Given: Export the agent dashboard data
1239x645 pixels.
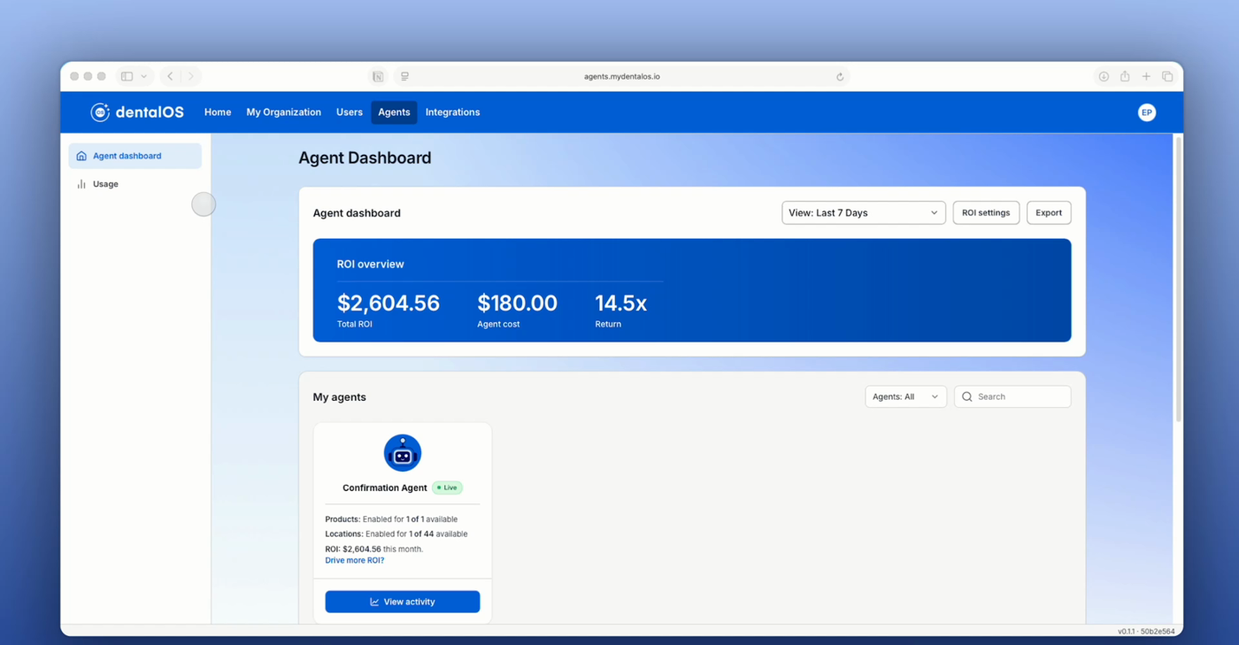Looking at the screenshot, I should [1049, 212].
